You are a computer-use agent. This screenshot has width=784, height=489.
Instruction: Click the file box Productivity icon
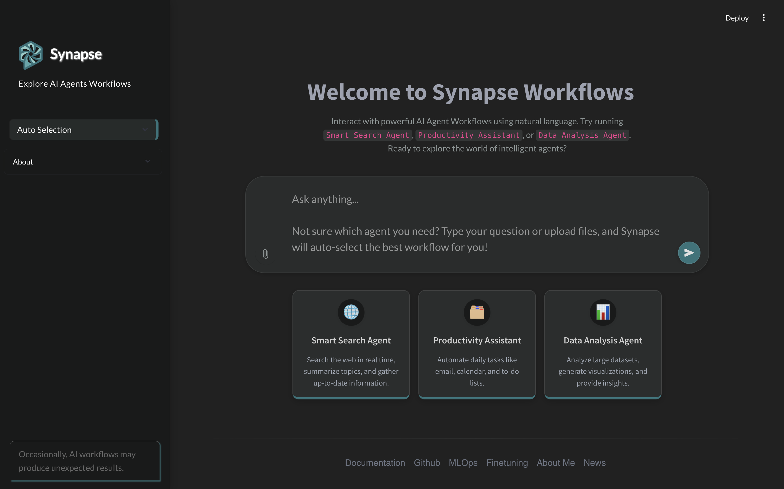[477, 312]
